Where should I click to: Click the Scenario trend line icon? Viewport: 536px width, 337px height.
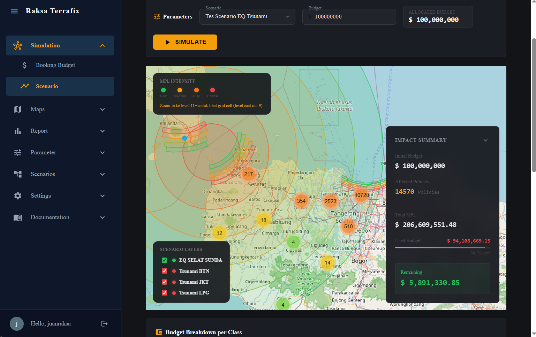coord(24,86)
